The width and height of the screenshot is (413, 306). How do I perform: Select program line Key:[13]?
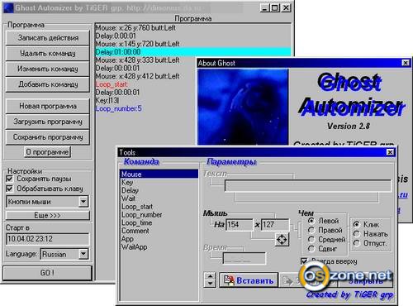[x=107, y=100]
